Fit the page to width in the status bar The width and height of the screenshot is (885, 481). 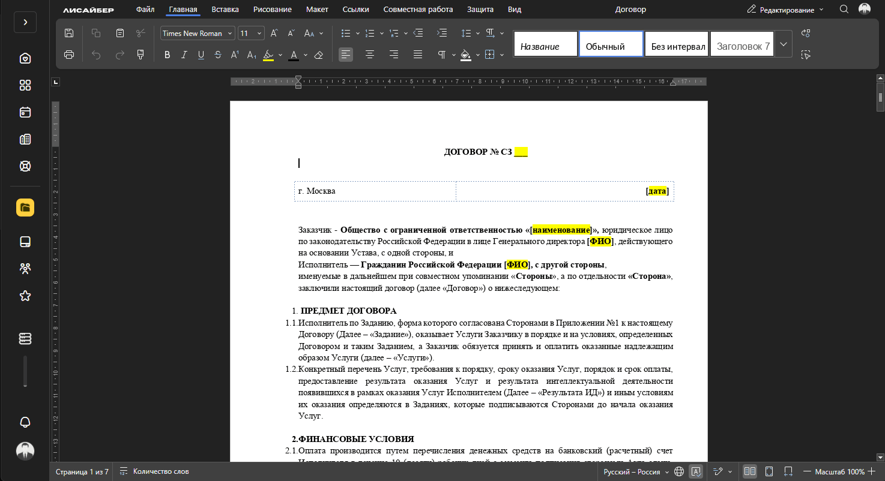pyautogui.click(x=789, y=471)
